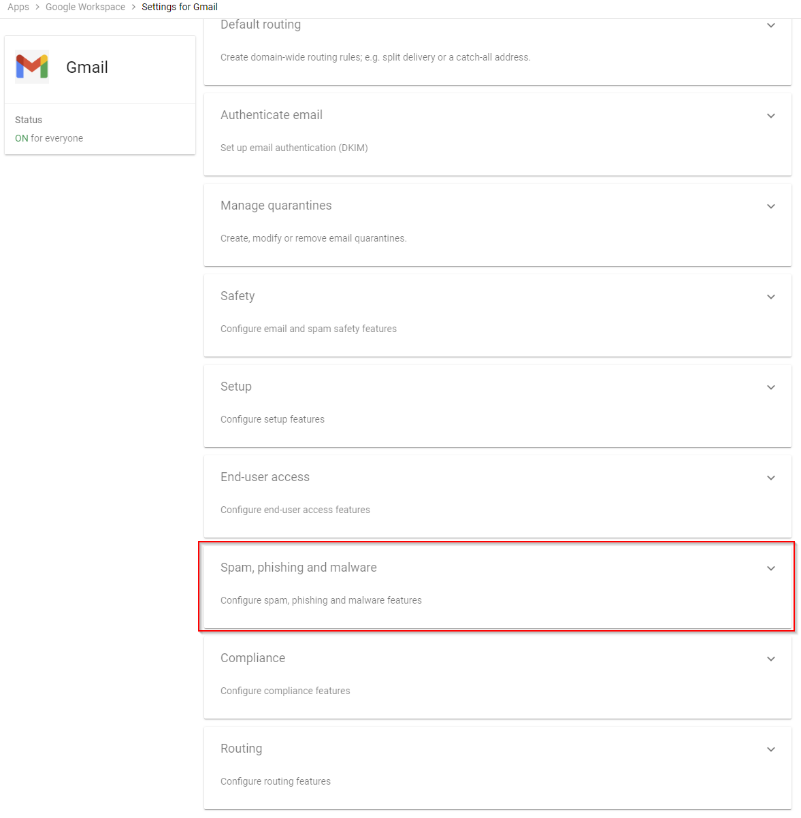Click the Authenticate email heading
Viewport: 801px width, 818px height.
point(271,115)
